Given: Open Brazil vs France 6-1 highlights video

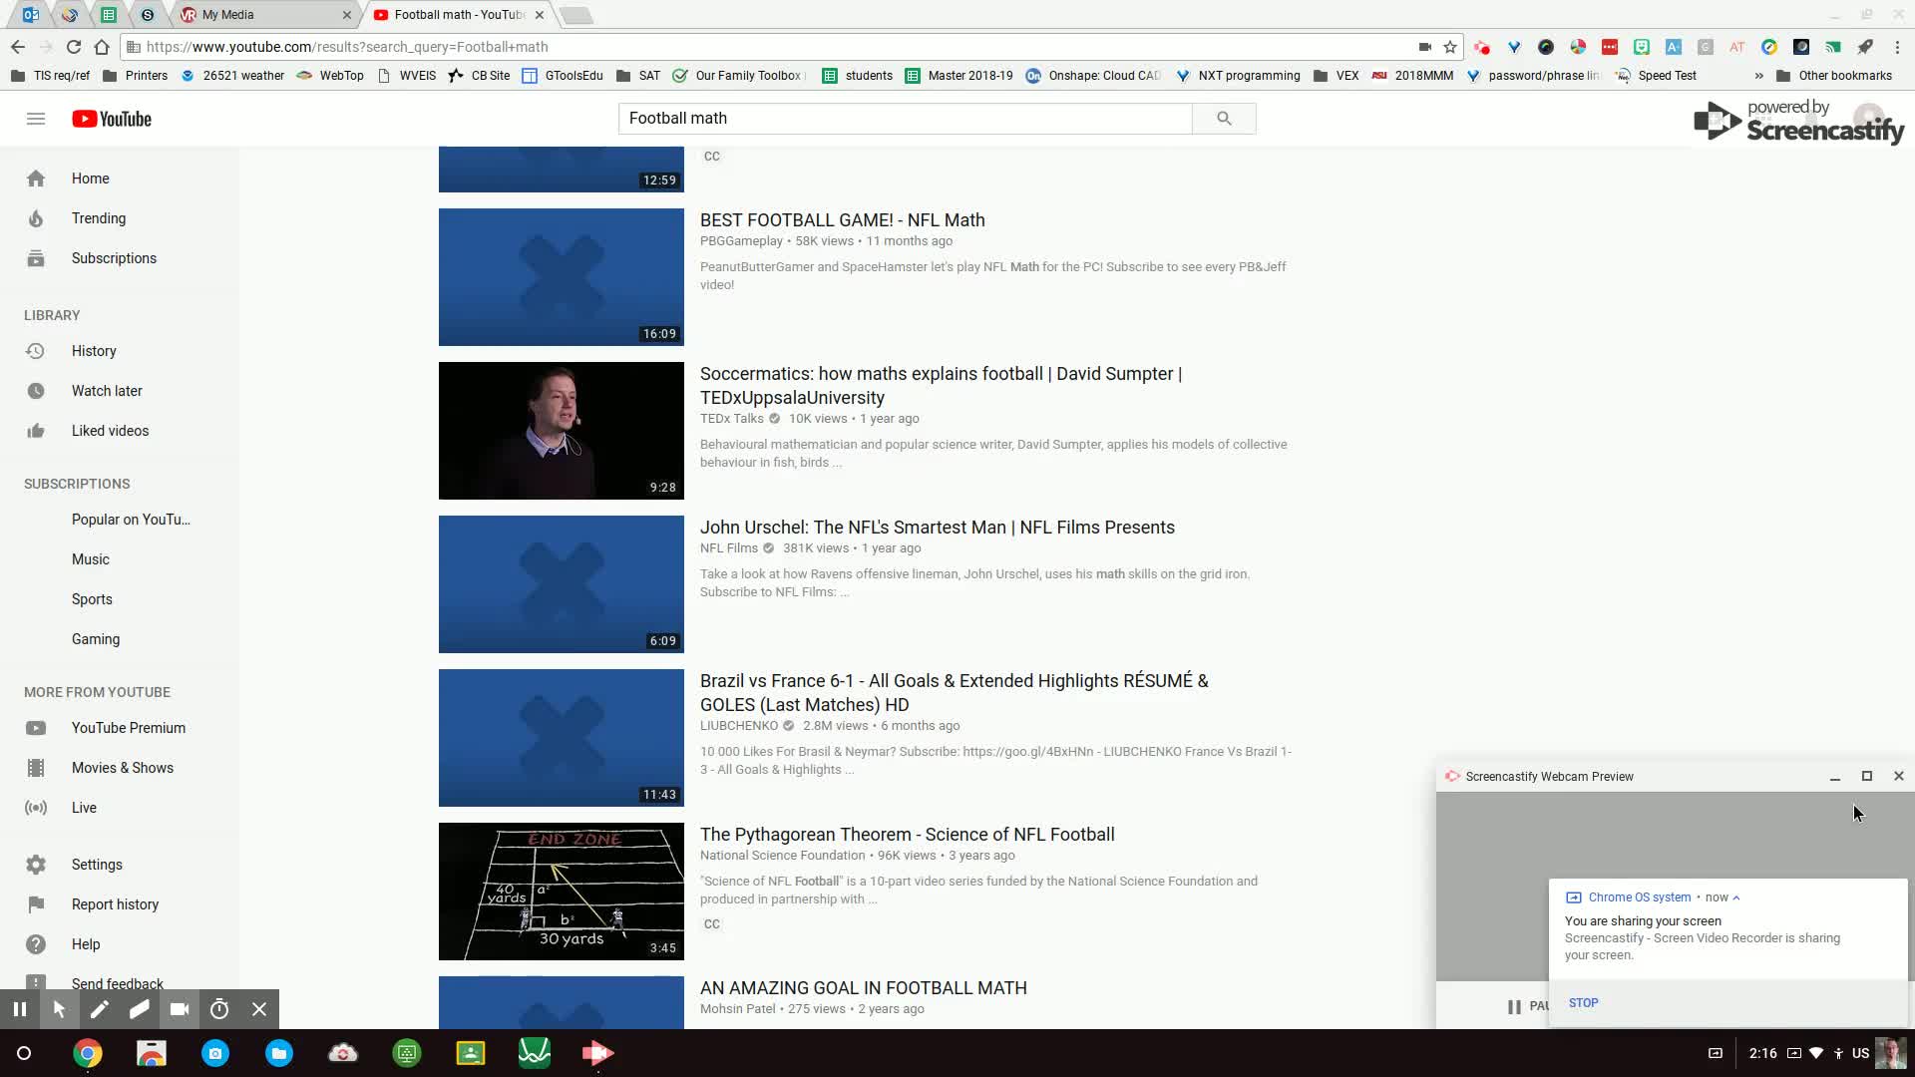Looking at the screenshot, I should click(954, 693).
